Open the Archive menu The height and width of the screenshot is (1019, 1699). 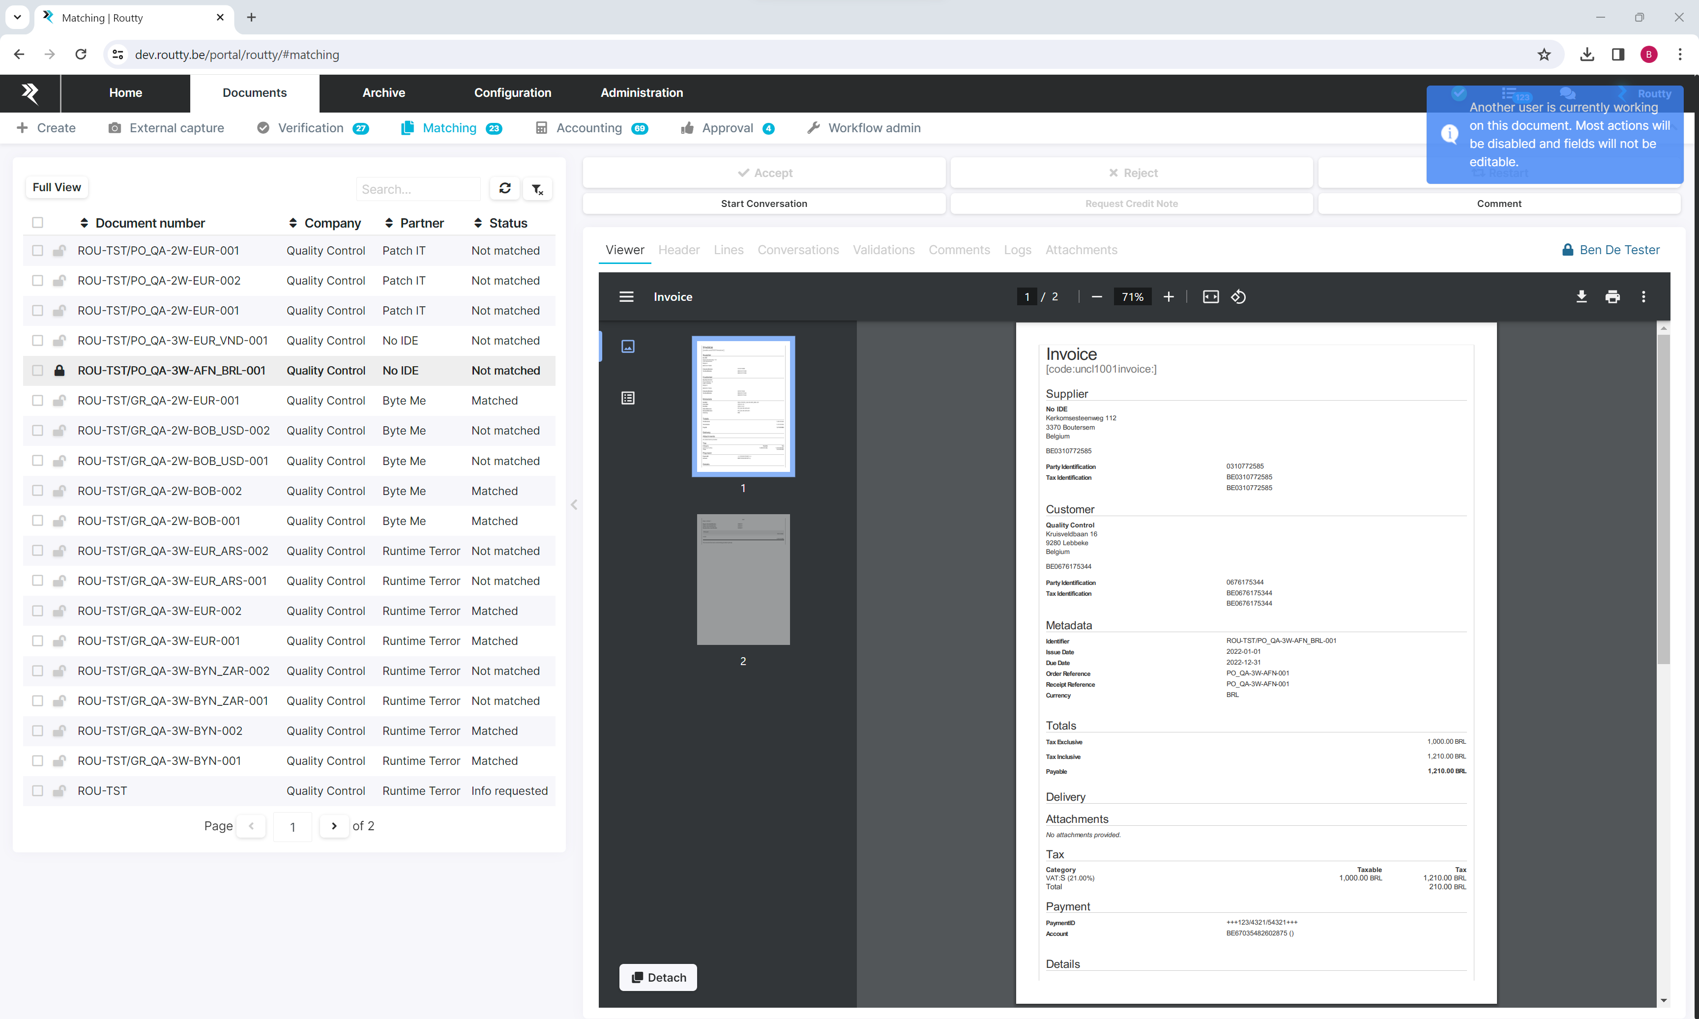(383, 93)
